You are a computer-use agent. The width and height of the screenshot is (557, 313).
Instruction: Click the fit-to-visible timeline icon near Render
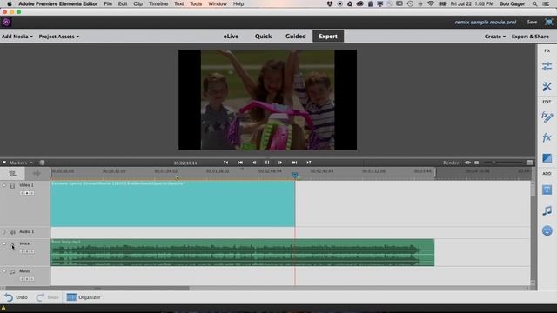pos(468,163)
